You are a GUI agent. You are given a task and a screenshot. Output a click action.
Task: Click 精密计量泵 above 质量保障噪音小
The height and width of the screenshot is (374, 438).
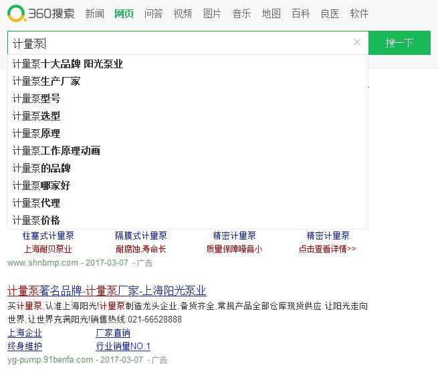pos(234,236)
